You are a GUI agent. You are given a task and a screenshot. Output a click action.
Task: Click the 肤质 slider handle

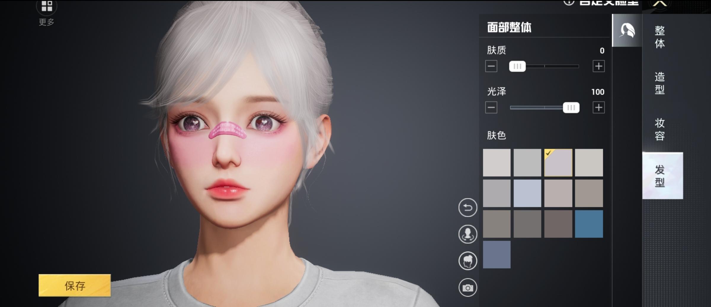pyautogui.click(x=517, y=66)
